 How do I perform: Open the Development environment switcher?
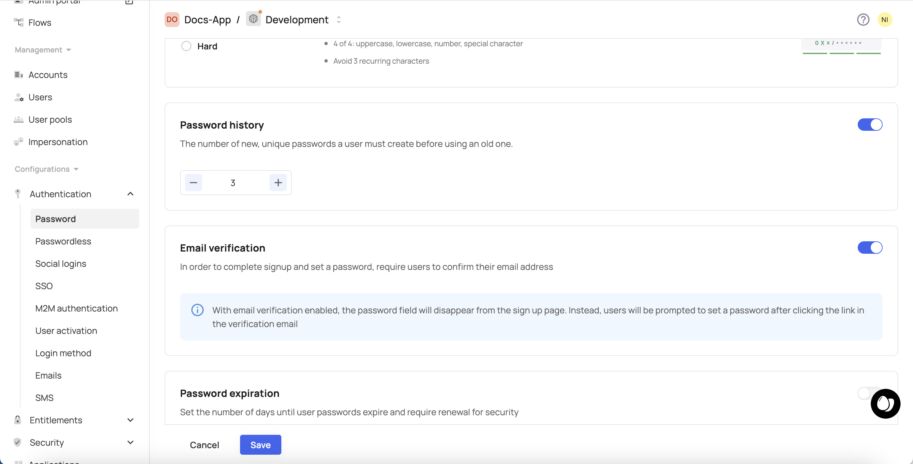click(338, 20)
